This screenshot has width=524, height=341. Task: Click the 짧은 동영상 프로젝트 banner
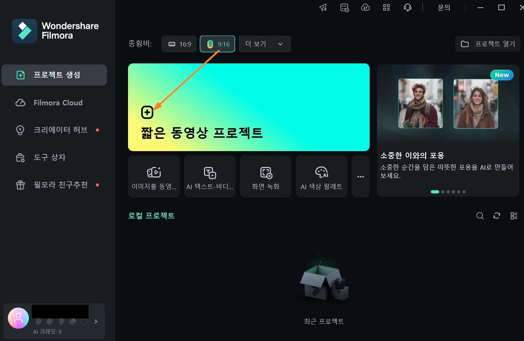249,107
